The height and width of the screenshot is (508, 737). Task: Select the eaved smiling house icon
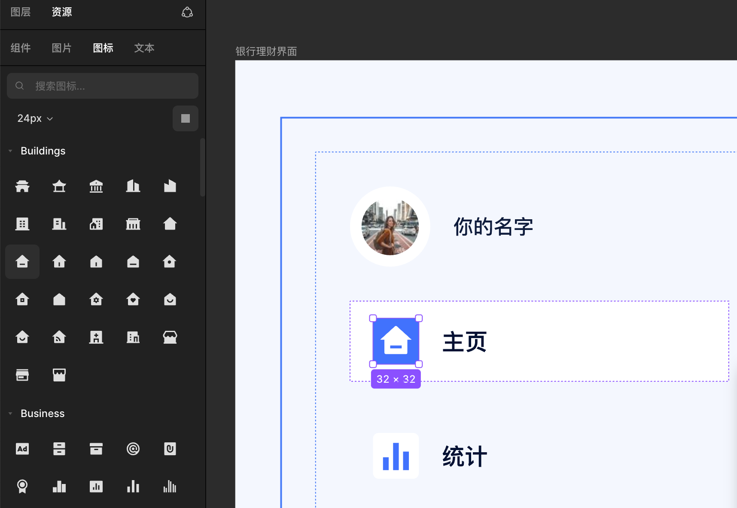[22, 337]
